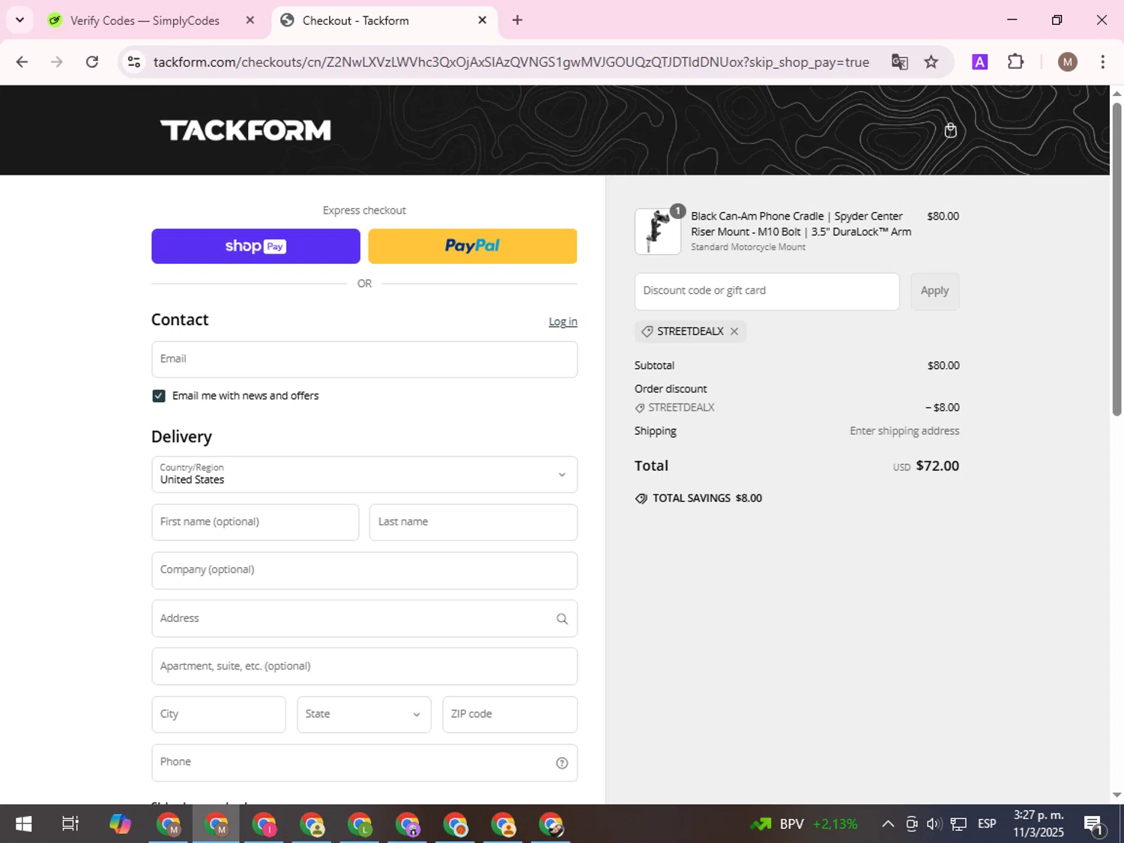Image resolution: width=1124 pixels, height=843 pixels.
Task: Click the ESP language indicator
Action: (x=987, y=824)
